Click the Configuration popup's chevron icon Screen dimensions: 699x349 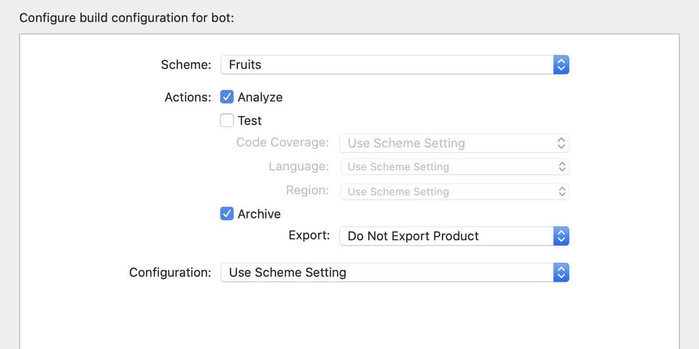[561, 272]
